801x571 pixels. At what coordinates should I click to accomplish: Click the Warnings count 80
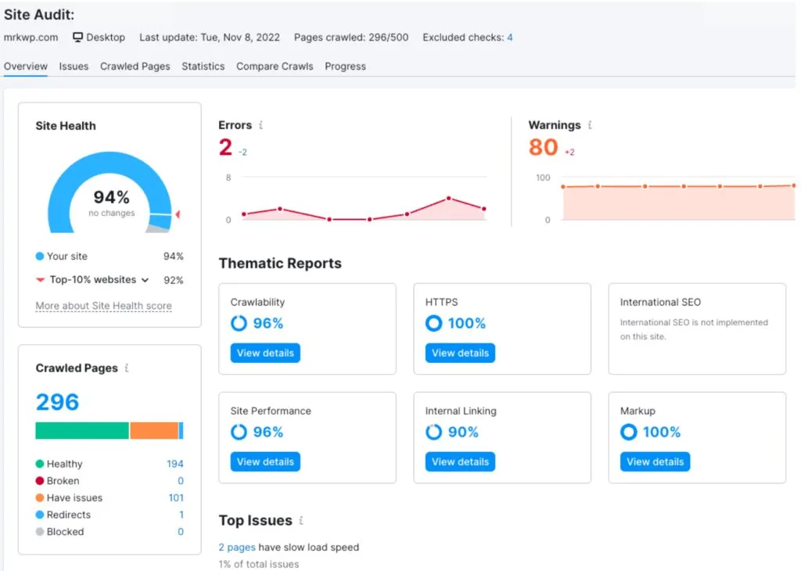click(x=543, y=148)
